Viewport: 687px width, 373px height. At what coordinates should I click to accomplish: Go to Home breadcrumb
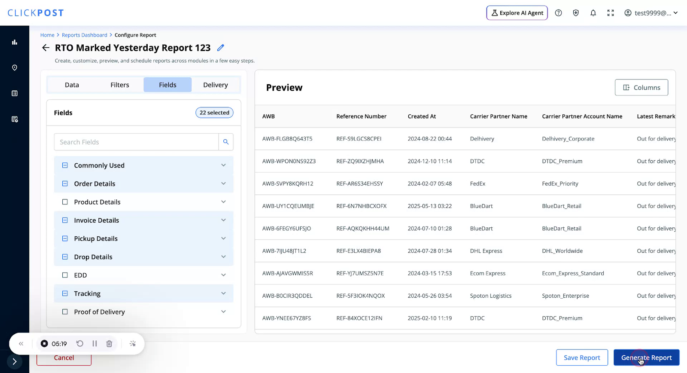click(x=47, y=35)
